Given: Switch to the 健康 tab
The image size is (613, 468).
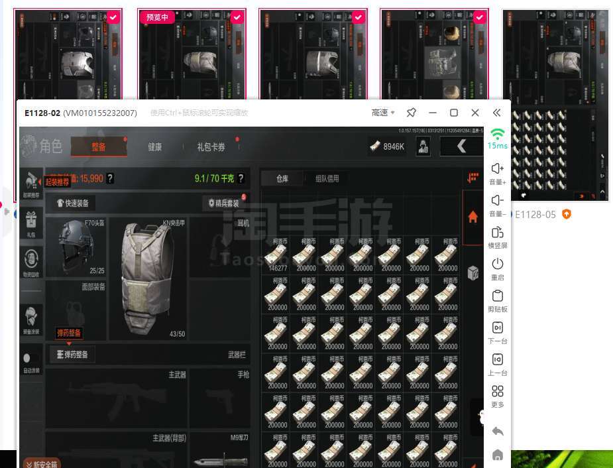Looking at the screenshot, I should coord(154,147).
